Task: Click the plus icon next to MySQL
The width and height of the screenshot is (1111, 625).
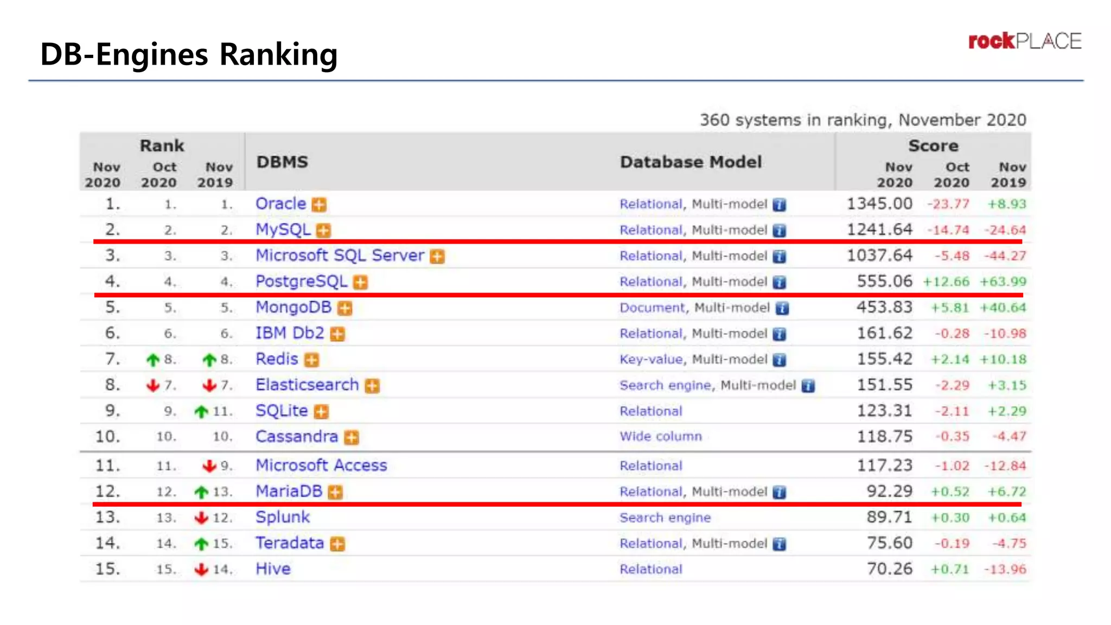Action: point(324,231)
